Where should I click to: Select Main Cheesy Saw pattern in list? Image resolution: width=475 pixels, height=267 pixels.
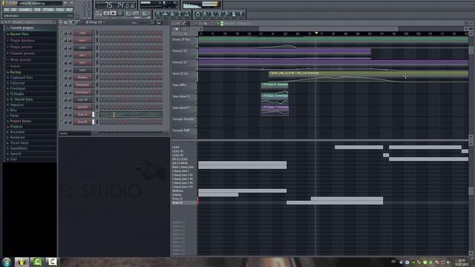click(183, 167)
